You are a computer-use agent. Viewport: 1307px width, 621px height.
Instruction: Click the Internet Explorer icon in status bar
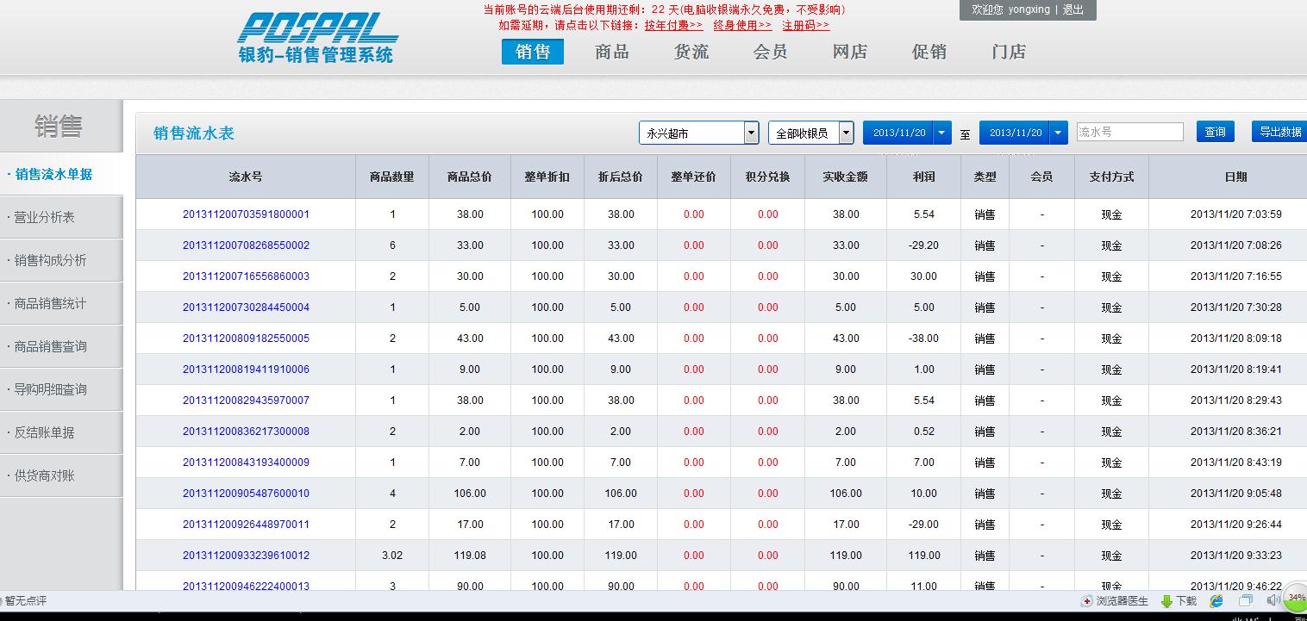coord(1216,601)
